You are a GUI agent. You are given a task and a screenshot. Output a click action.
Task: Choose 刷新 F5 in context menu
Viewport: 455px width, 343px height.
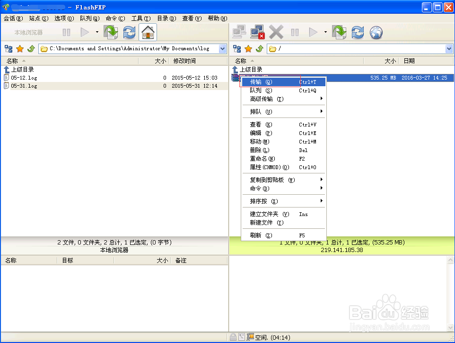(x=283, y=235)
